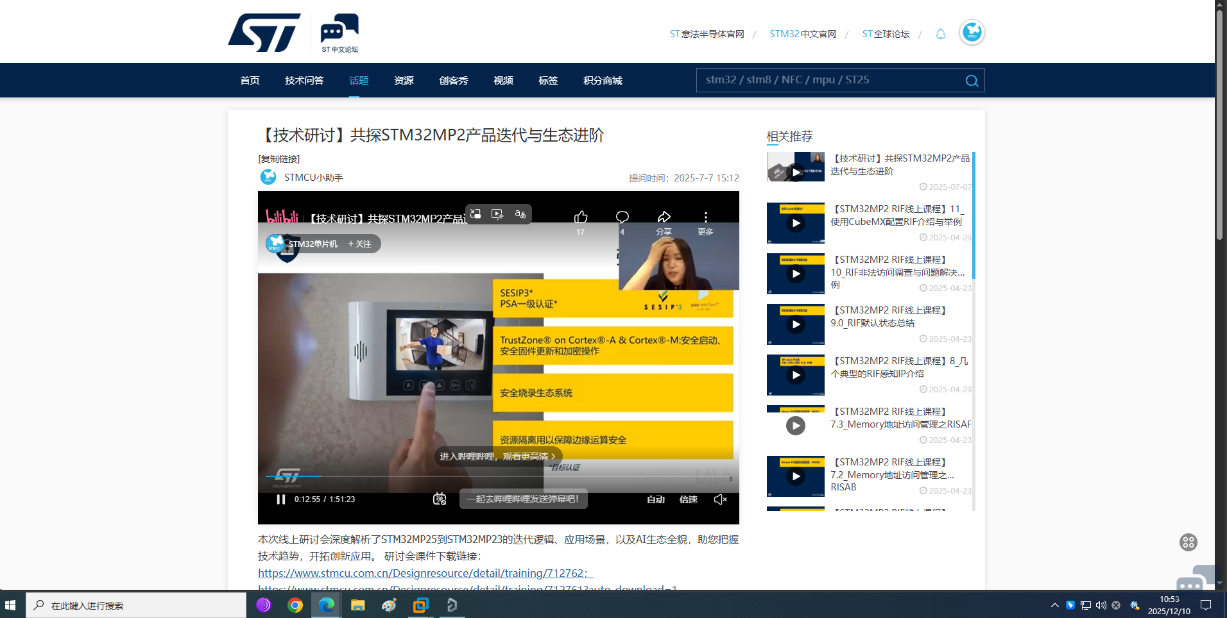Image resolution: width=1227 pixels, height=618 pixels.
Task: Open the 9.0_RIF默认状态总结 video thumbnail
Action: (796, 324)
